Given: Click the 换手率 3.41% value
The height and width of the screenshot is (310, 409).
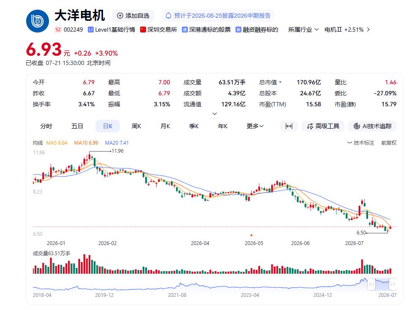Looking at the screenshot, I should point(87,104).
